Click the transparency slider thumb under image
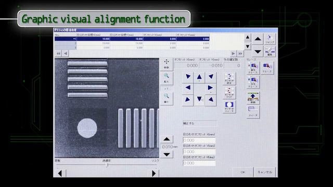The height and width of the screenshot is (187, 333). tap(108, 165)
